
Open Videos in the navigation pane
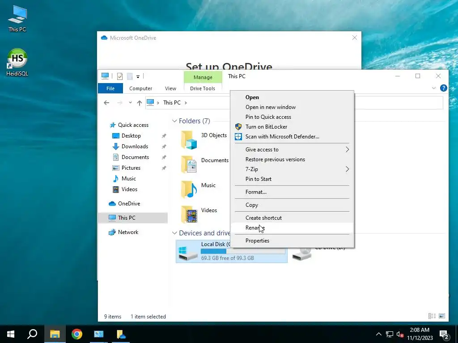[x=129, y=189]
